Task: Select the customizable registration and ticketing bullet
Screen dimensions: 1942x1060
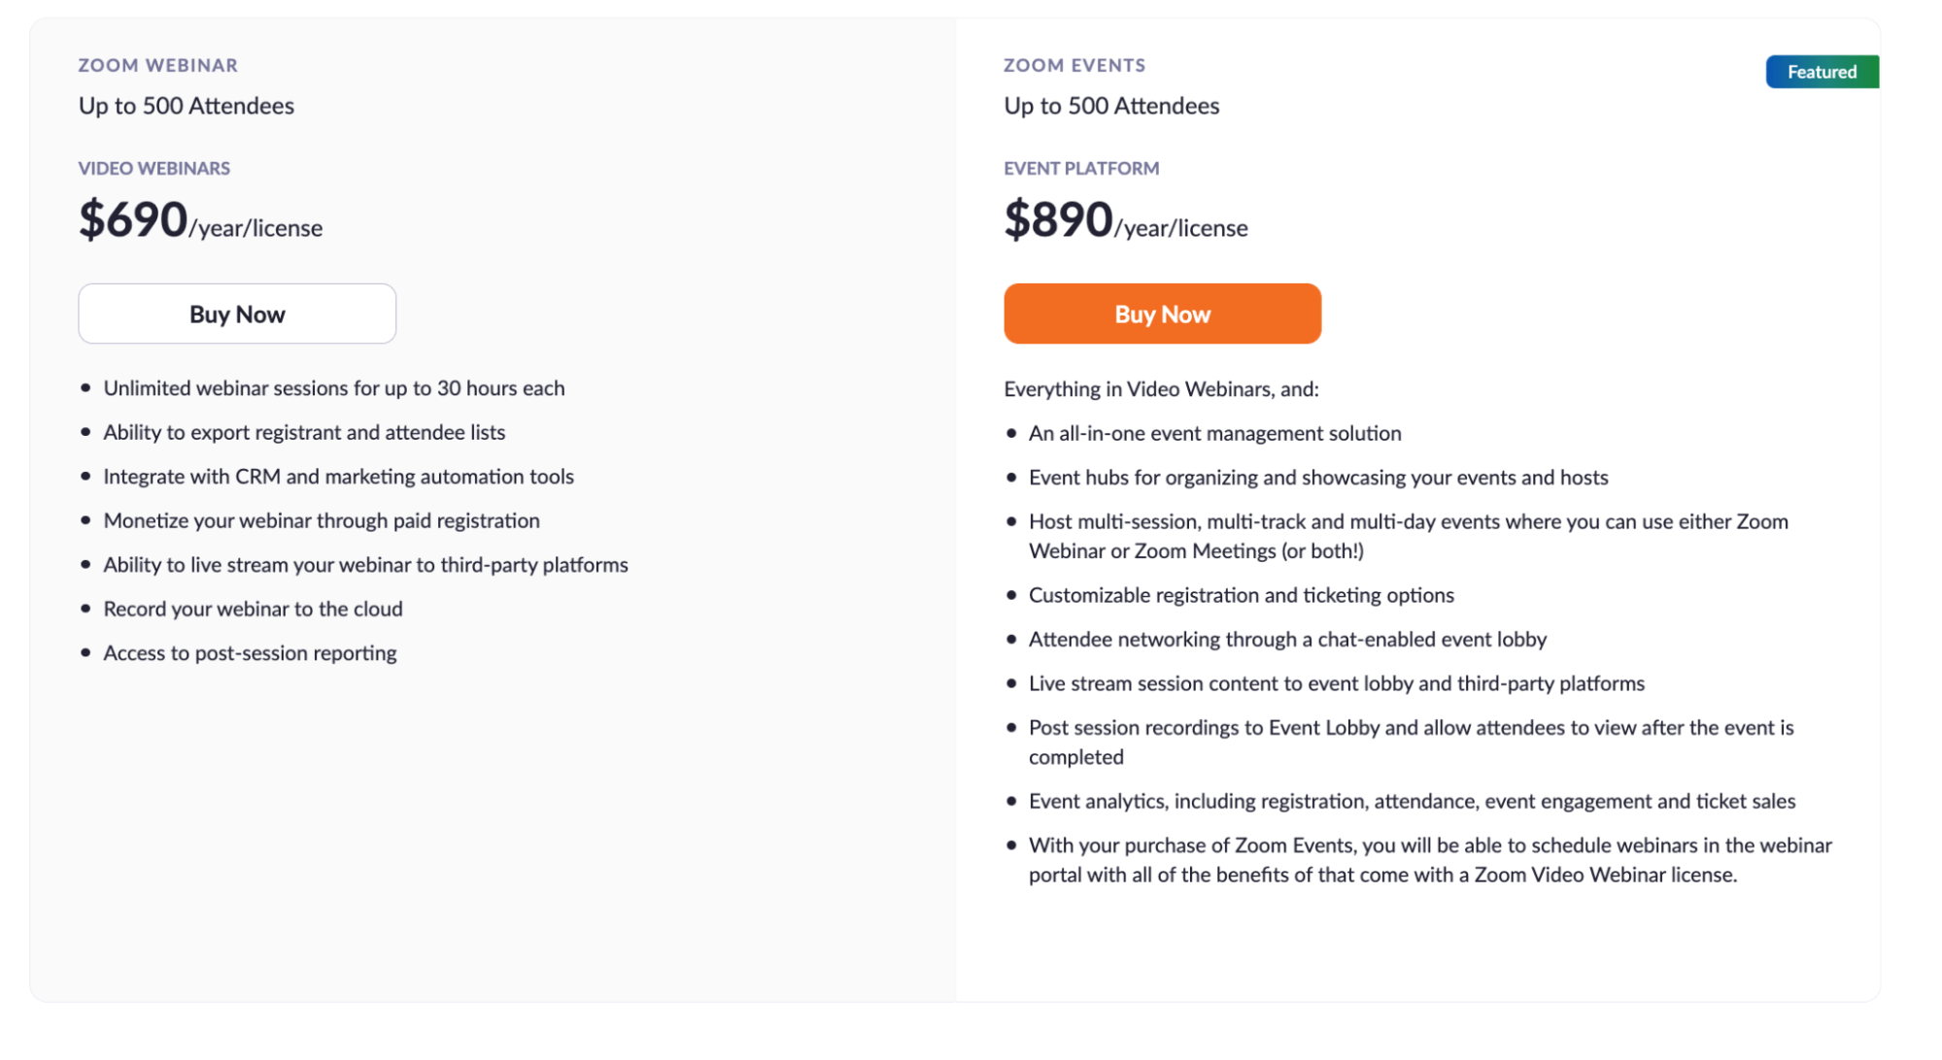Action: [x=1241, y=595]
